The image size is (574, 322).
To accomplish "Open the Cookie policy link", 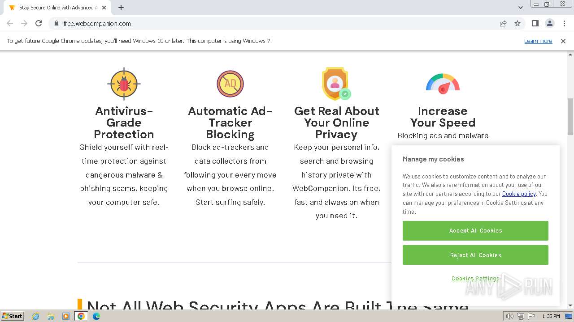I will [x=519, y=194].
